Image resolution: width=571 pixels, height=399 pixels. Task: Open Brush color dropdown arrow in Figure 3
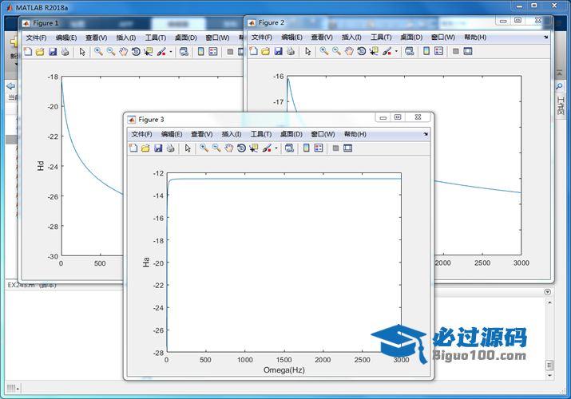(x=276, y=148)
